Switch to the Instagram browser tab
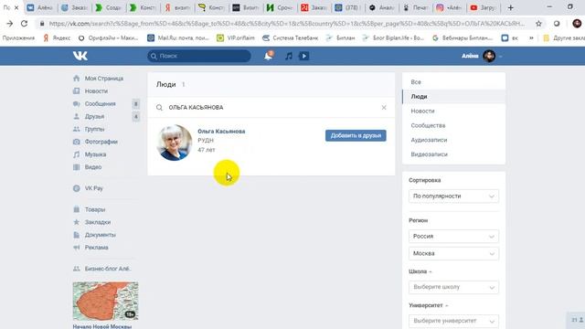 (x=449, y=7)
